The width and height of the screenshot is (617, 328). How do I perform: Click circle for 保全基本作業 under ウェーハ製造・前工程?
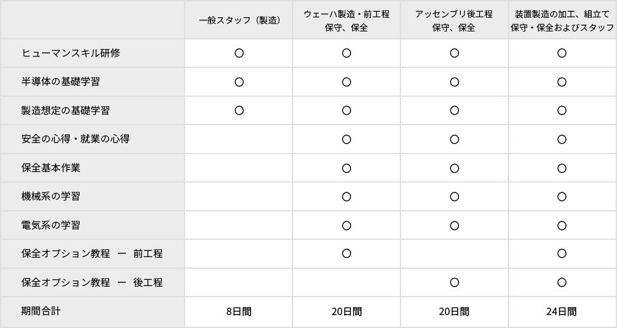click(x=347, y=168)
